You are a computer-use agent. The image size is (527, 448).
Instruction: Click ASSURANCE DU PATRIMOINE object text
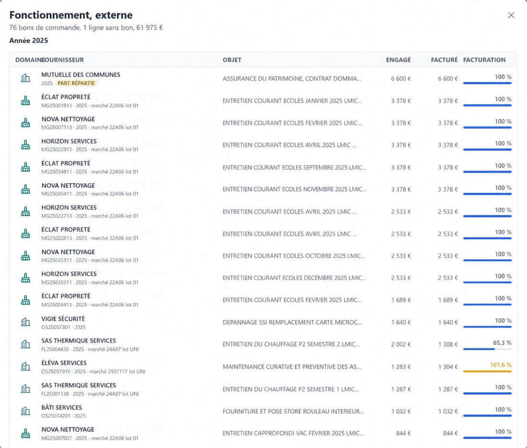point(292,79)
